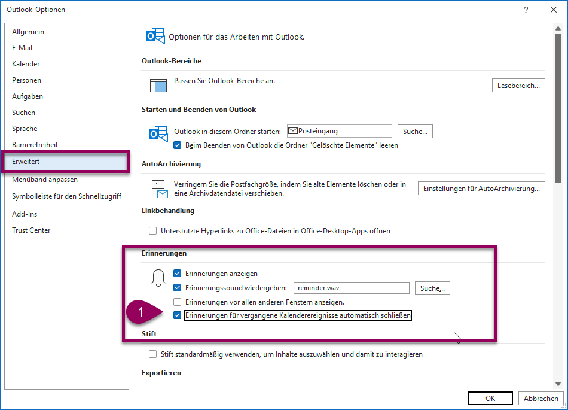Click the Lesebereich... button

point(518,86)
